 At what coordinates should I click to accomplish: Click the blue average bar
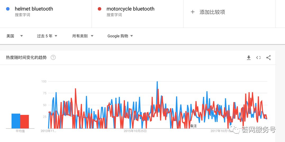16,121
